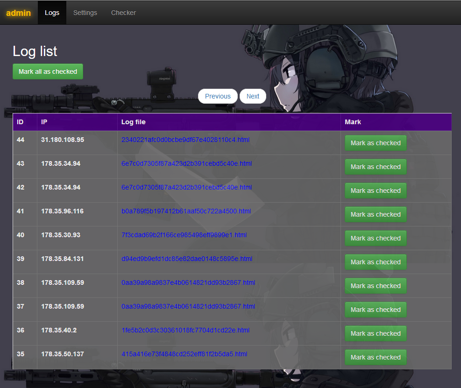
Task: Mark log ID 44 as checked
Action: click(376, 143)
